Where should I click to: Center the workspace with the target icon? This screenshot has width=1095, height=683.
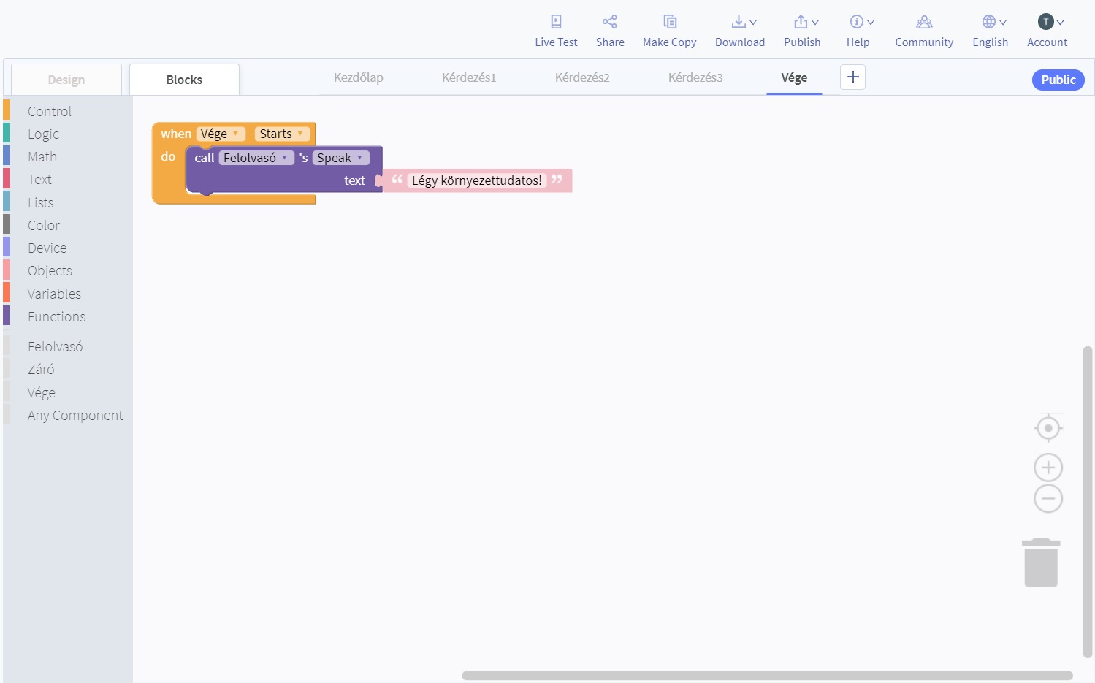pos(1048,428)
